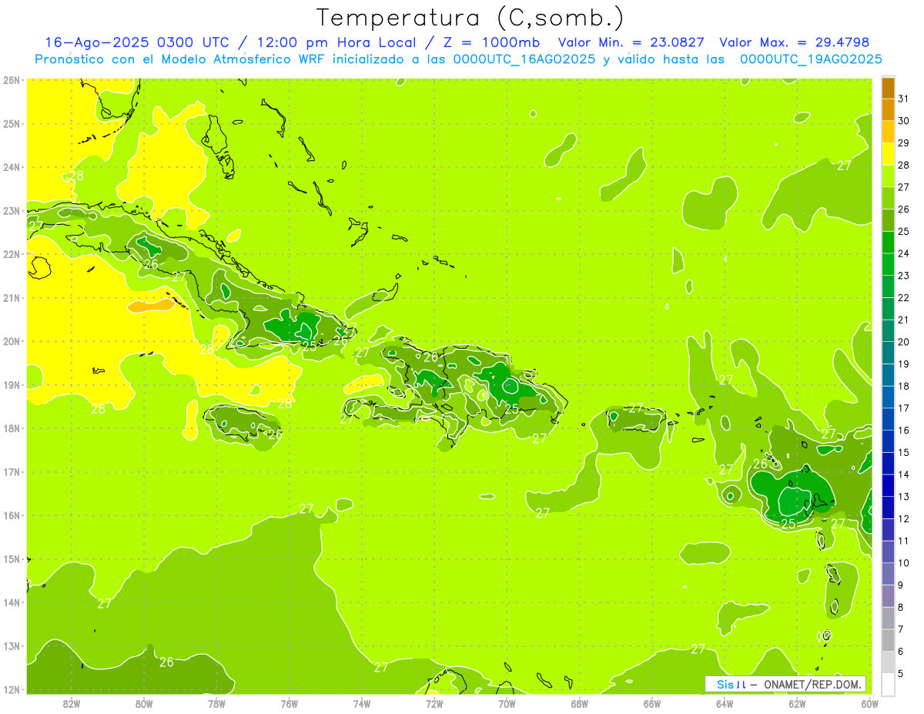Click the 78W longitude axis label
Image resolution: width=924 pixels, height=714 pixels.
coord(216,703)
